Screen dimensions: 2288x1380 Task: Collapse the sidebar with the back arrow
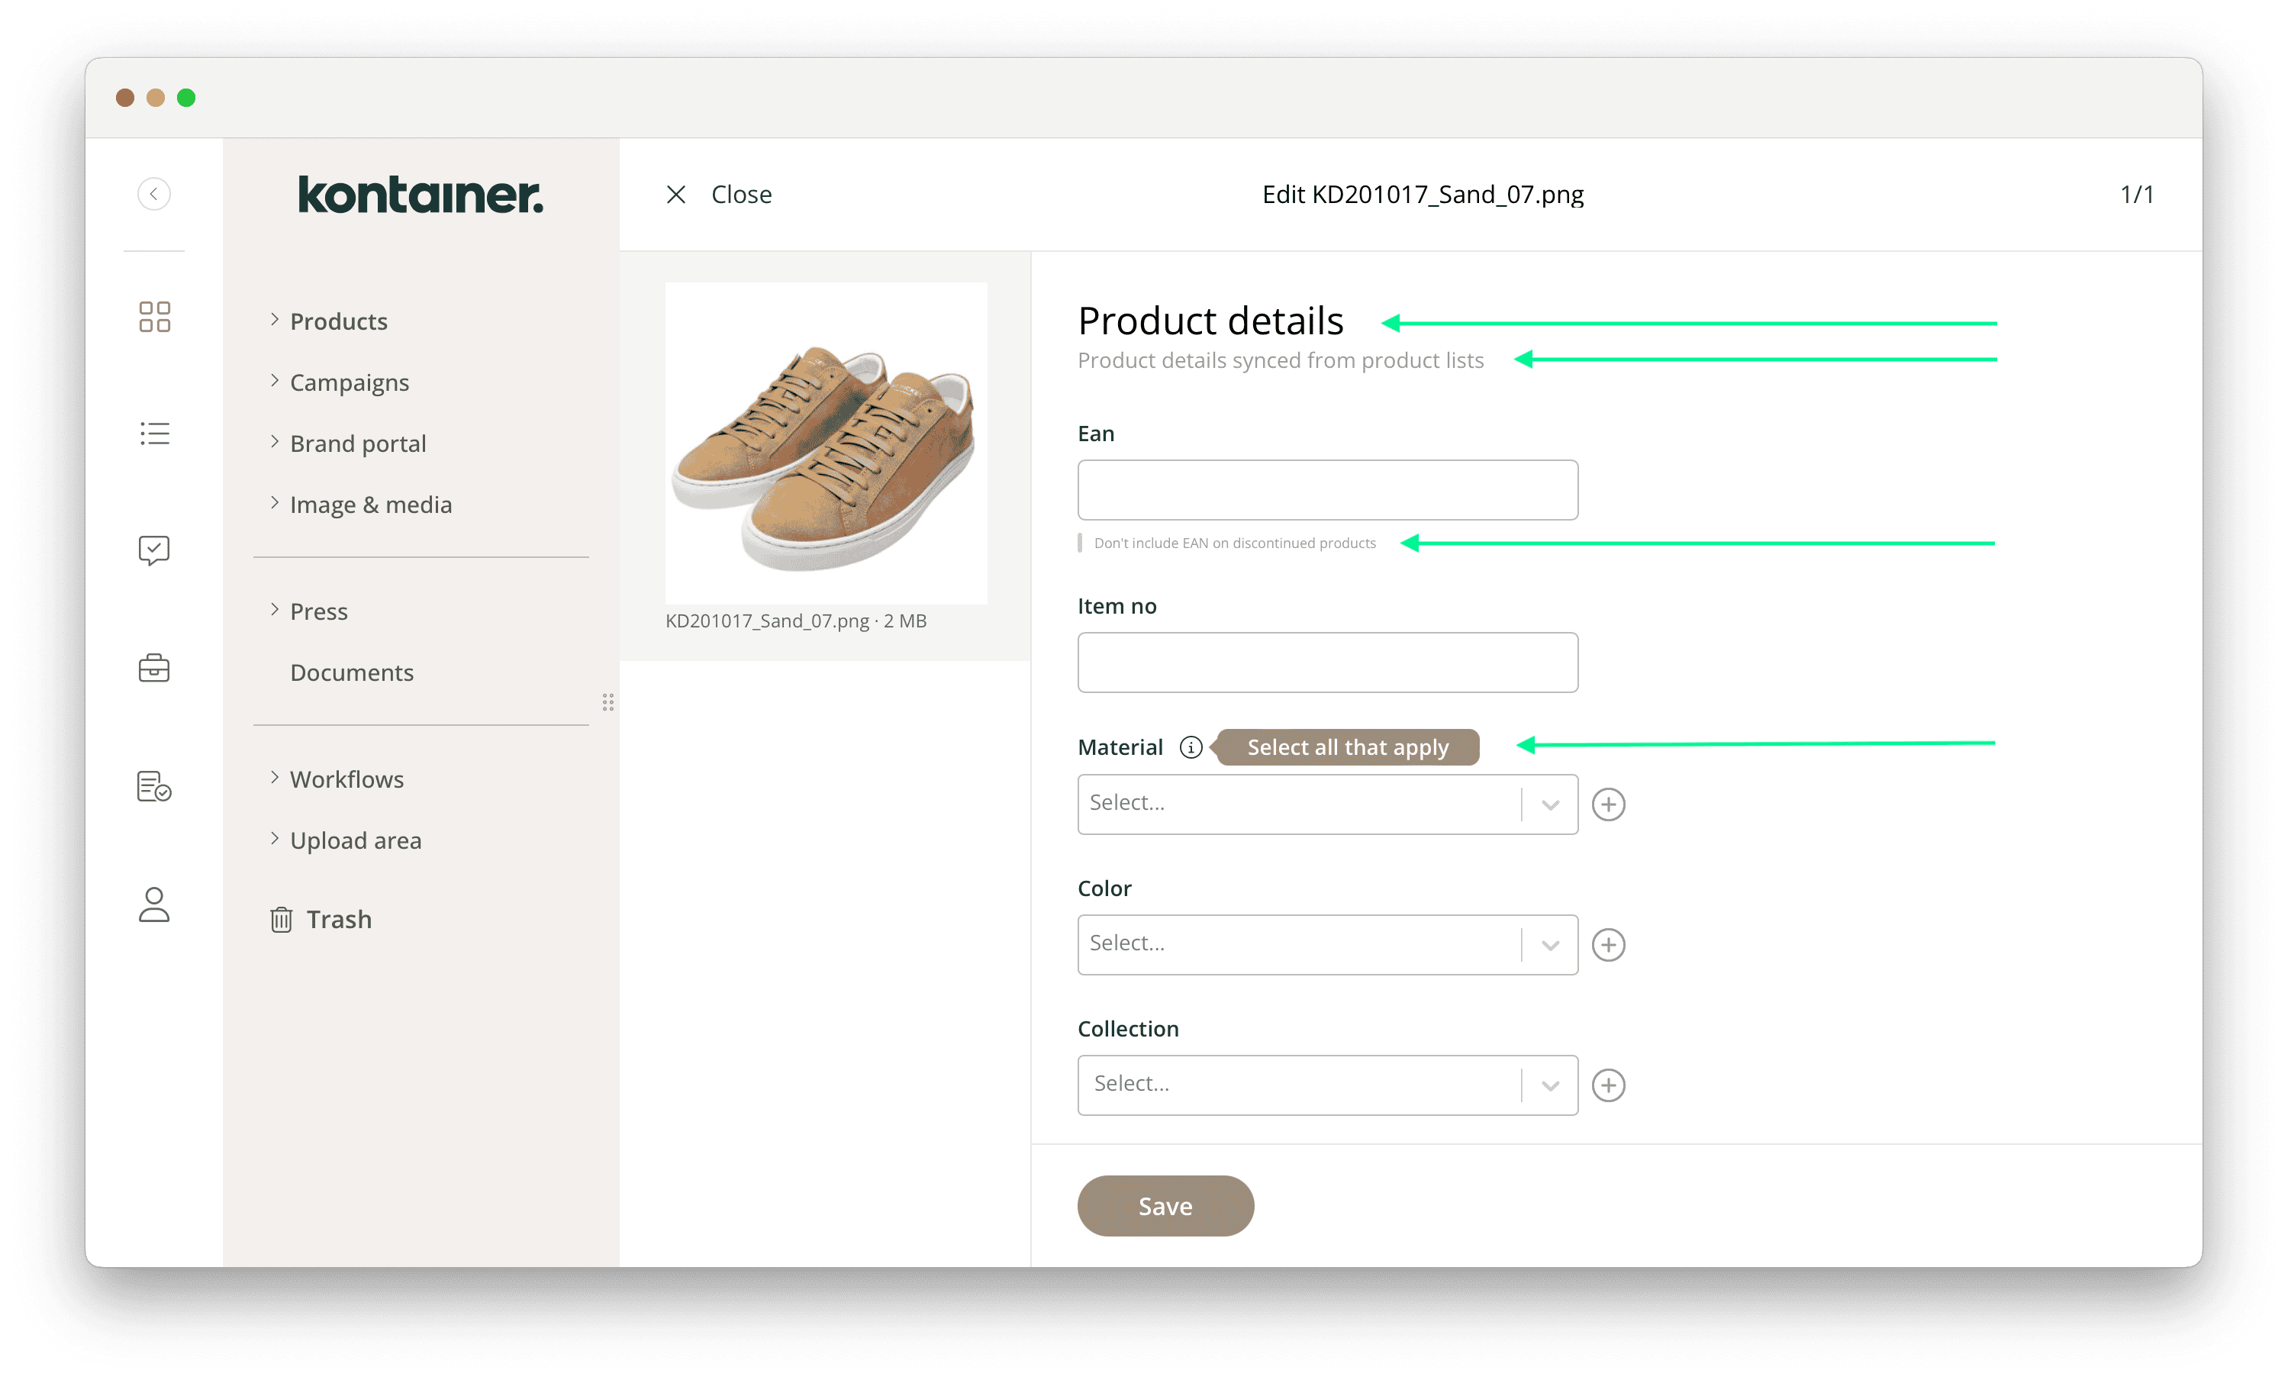point(154,194)
